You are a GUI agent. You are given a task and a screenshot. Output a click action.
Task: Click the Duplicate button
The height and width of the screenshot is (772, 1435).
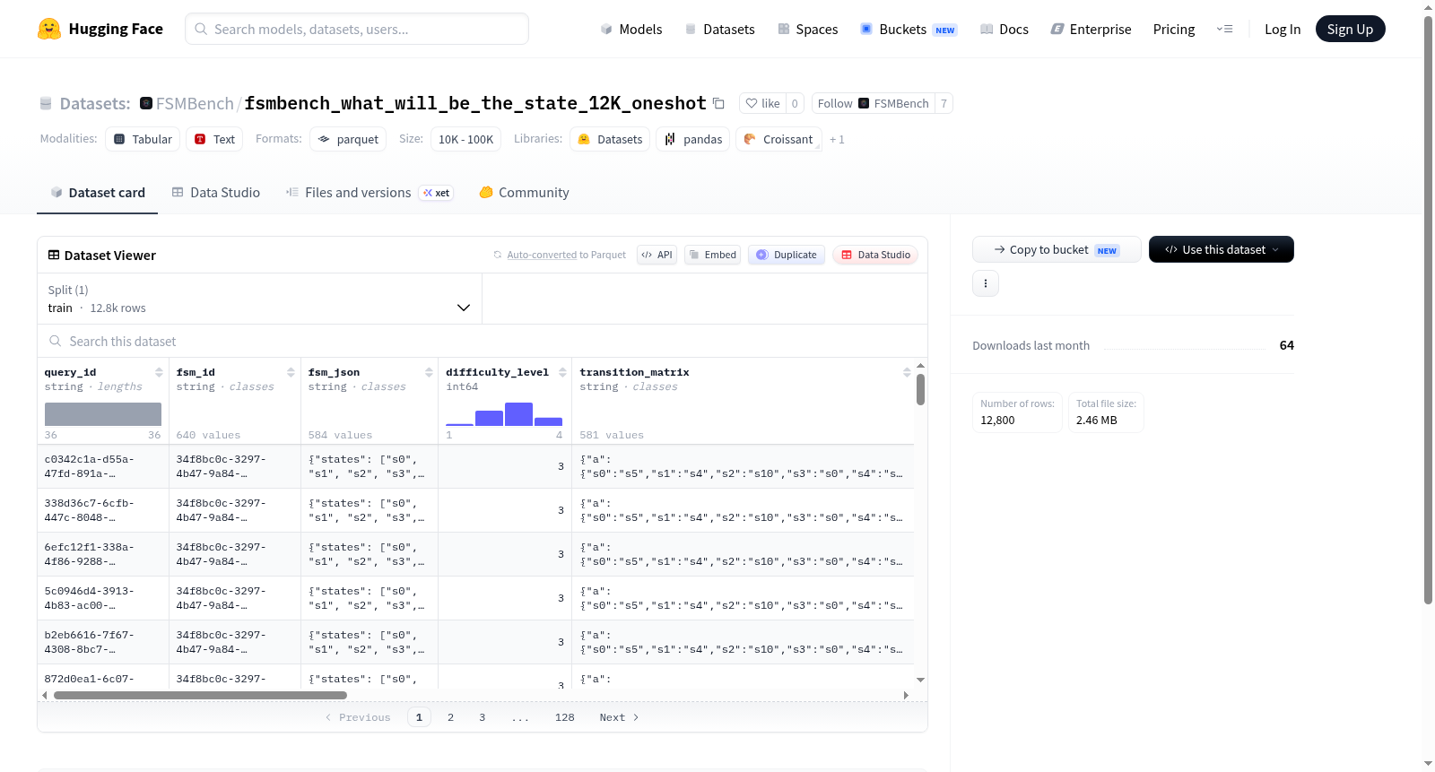[x=786, y=255]
